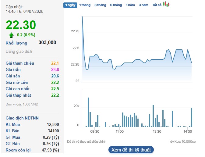
Task: Click the last volume bar after 14:30
Action: (192, 117)
